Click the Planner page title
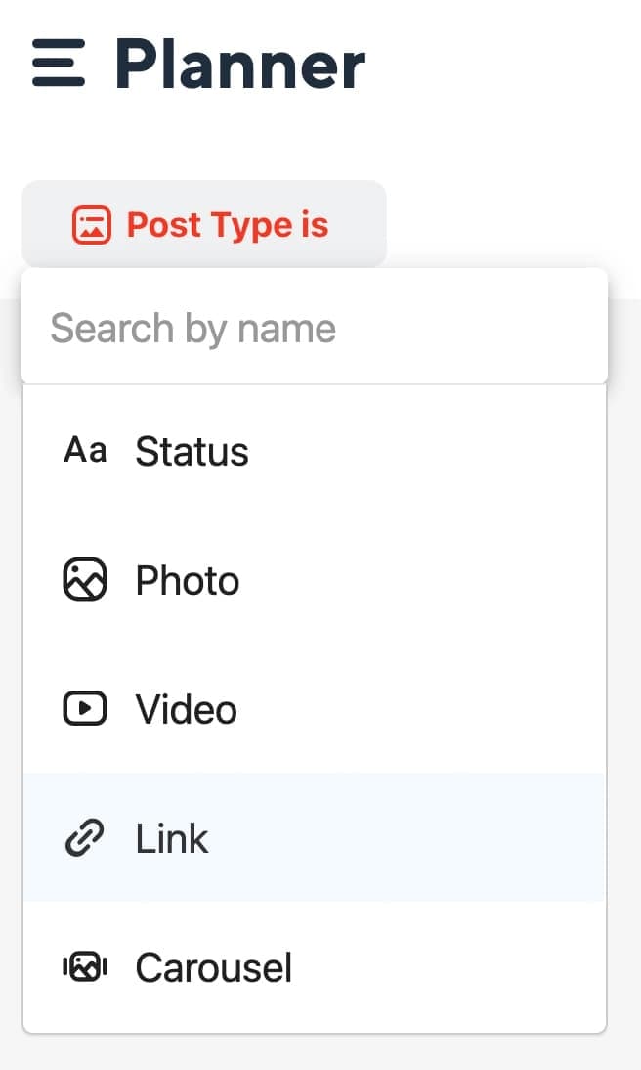The width and height of the screenshot is (641, 1070). [x=240, y=65]
